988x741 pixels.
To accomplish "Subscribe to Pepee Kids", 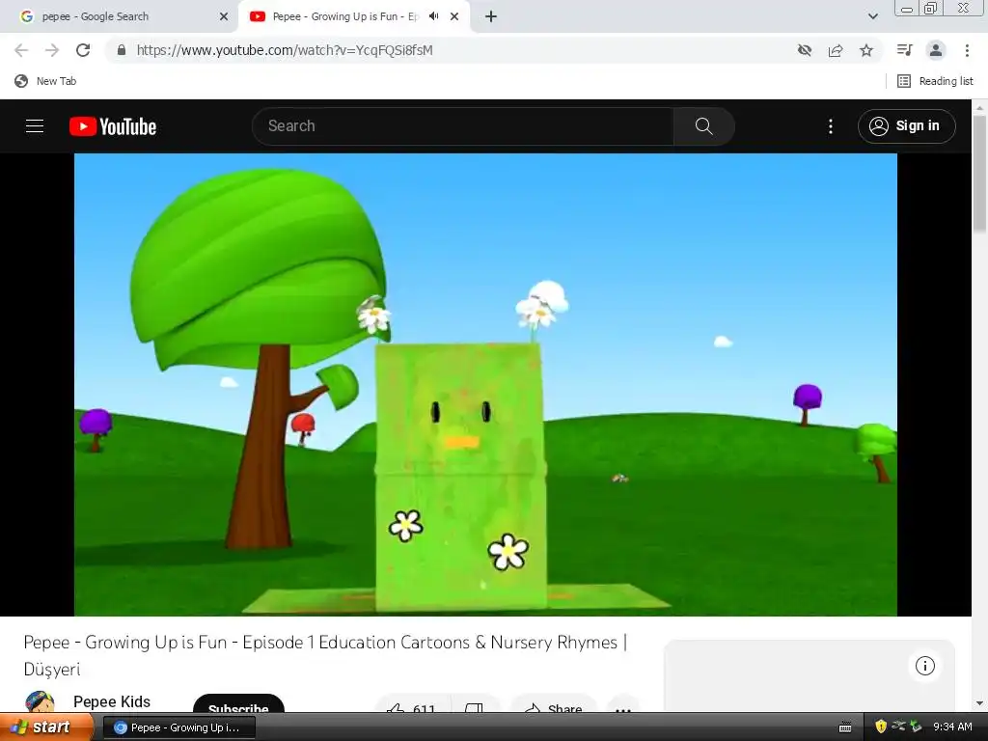I will 238,705.
